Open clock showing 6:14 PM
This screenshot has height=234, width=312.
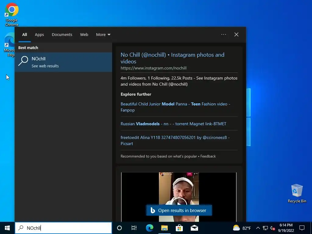click(x=286, y=228)
